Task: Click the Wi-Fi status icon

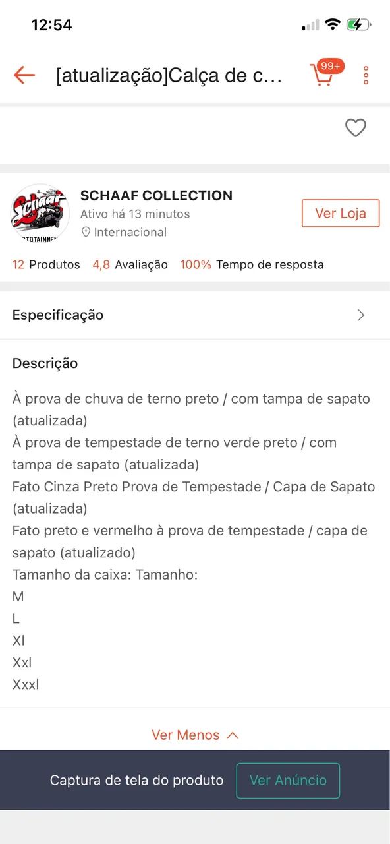Action: coord(333,24)
